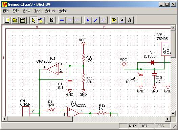Click the vertical scrollbar down arrow
Screen dimensions: 178x130
tap(173, 113)
